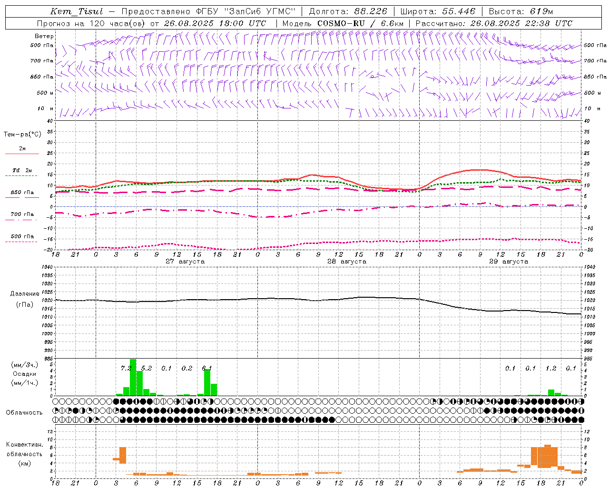Click the "(мм/1ч.)" unit label
609x487 pixels.
(x=24, y=383)
